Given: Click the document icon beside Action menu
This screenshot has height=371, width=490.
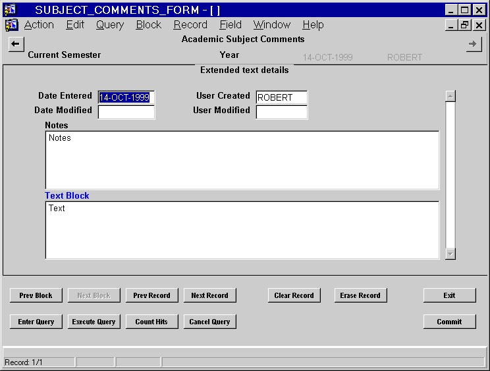Looking at the screenshot, I should (x=12, y=25).
